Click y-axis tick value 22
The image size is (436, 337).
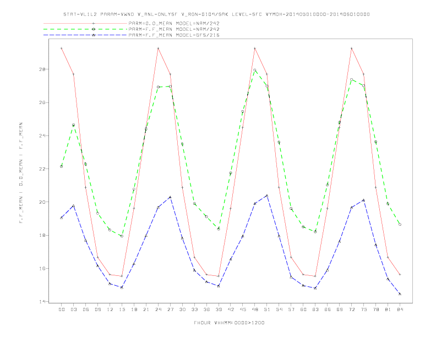(x=42, y=169)
